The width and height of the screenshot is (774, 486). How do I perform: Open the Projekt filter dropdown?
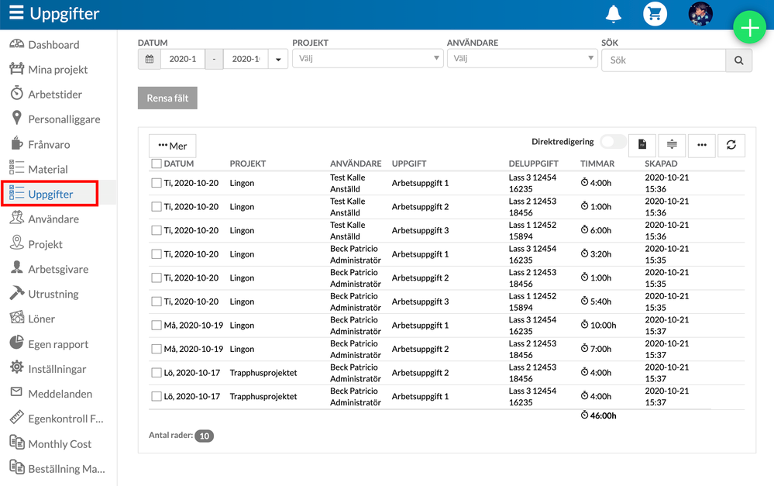coord(367,58)
